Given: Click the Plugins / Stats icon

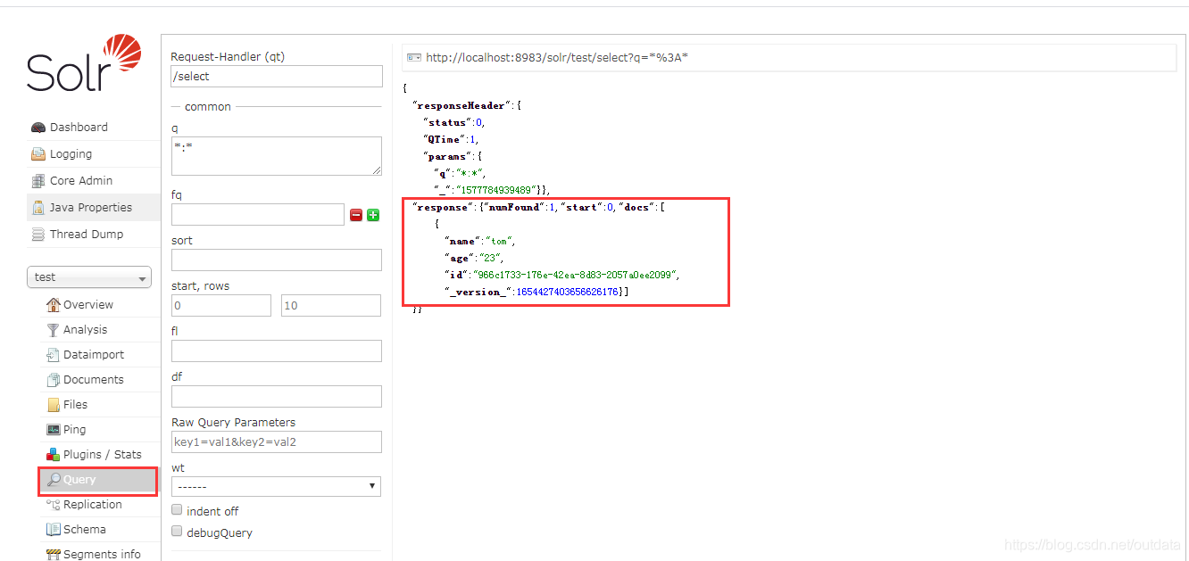Looking at the screenshot, I should (54, 455).
